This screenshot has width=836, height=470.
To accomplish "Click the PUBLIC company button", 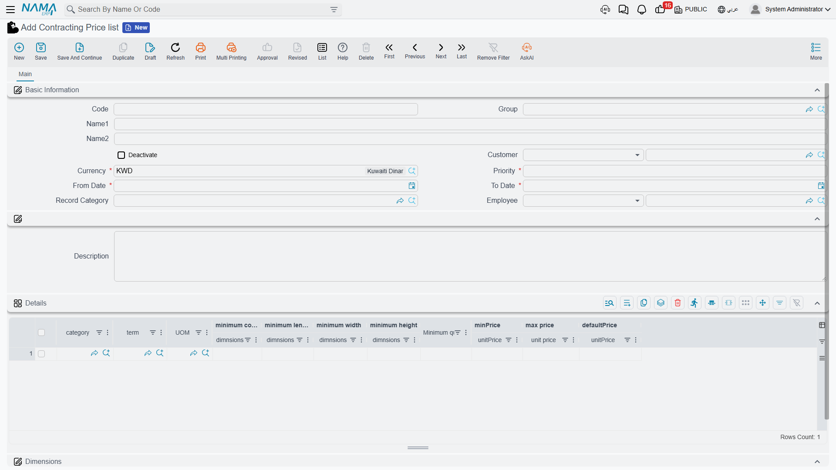I will (691, 10).
